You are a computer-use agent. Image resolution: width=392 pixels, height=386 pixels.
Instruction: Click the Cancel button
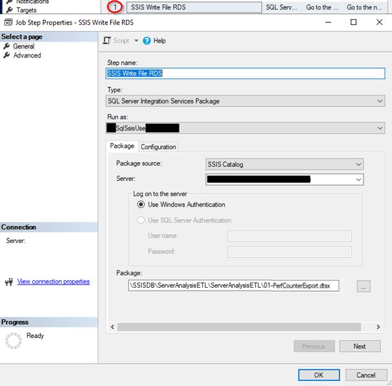point(366,375)
